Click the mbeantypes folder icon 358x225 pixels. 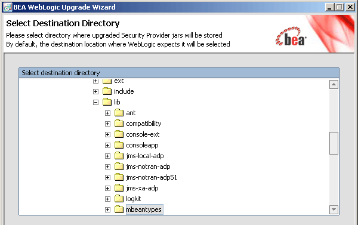[x=119, y=209]
